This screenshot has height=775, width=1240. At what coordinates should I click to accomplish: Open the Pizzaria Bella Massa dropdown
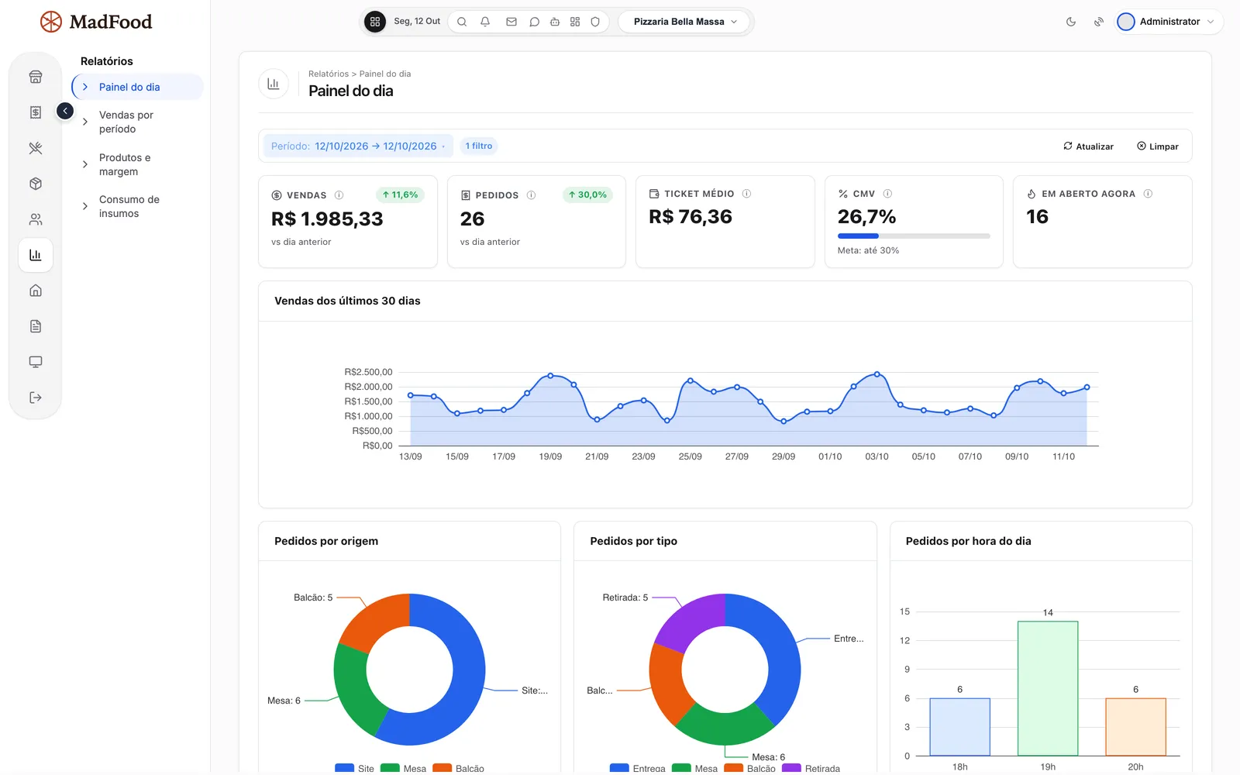tap(685, 22)
